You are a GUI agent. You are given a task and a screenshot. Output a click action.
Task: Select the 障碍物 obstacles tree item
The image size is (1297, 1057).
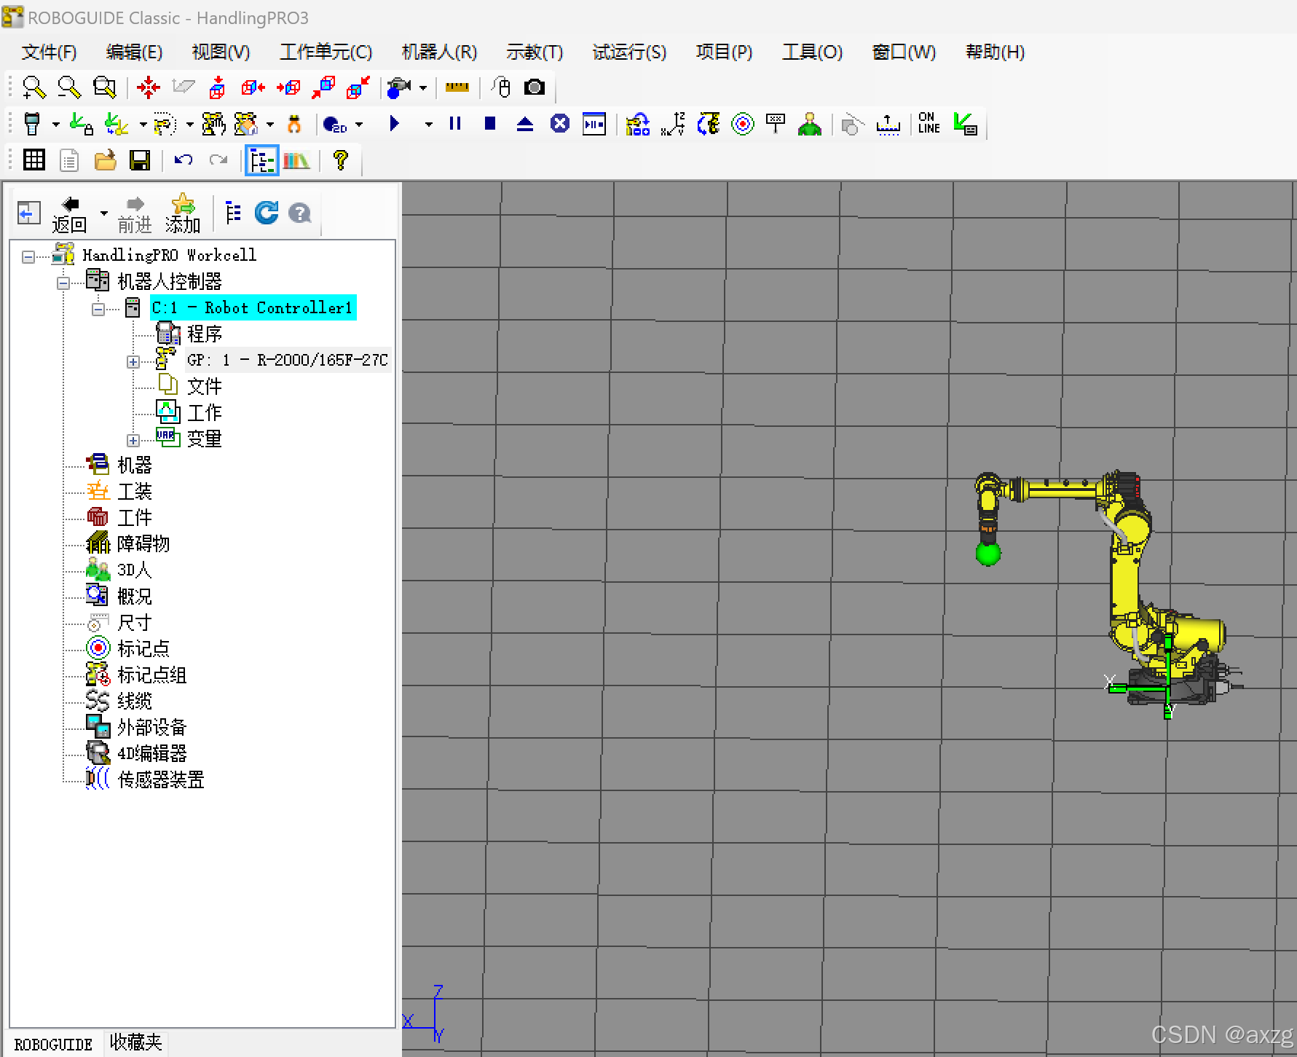coord(143,543)
